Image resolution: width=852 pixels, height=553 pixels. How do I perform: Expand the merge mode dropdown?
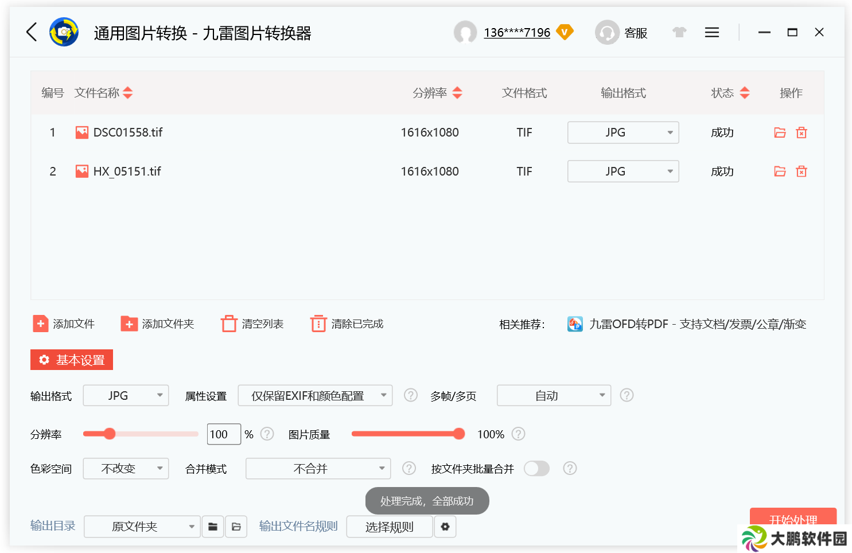click(318, 468)
